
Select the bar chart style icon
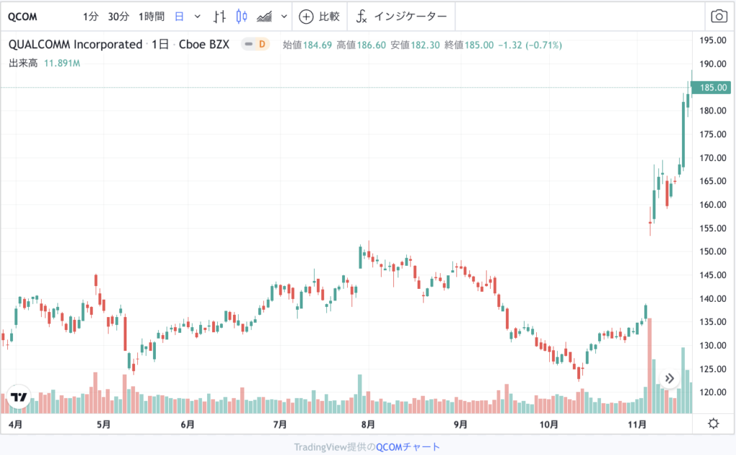pos(219,17)
